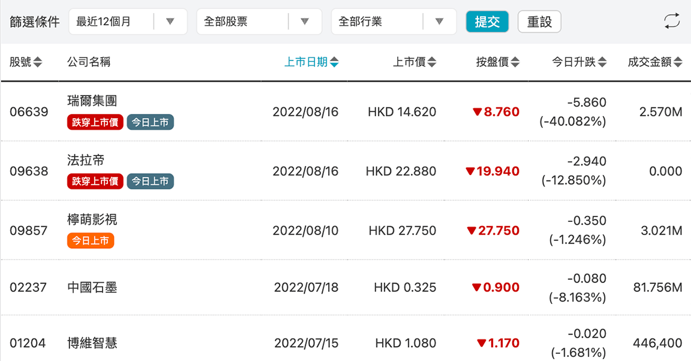Screen dimensions: 691x361
Task: Open 法拉帝 company link
Action: 86,160
